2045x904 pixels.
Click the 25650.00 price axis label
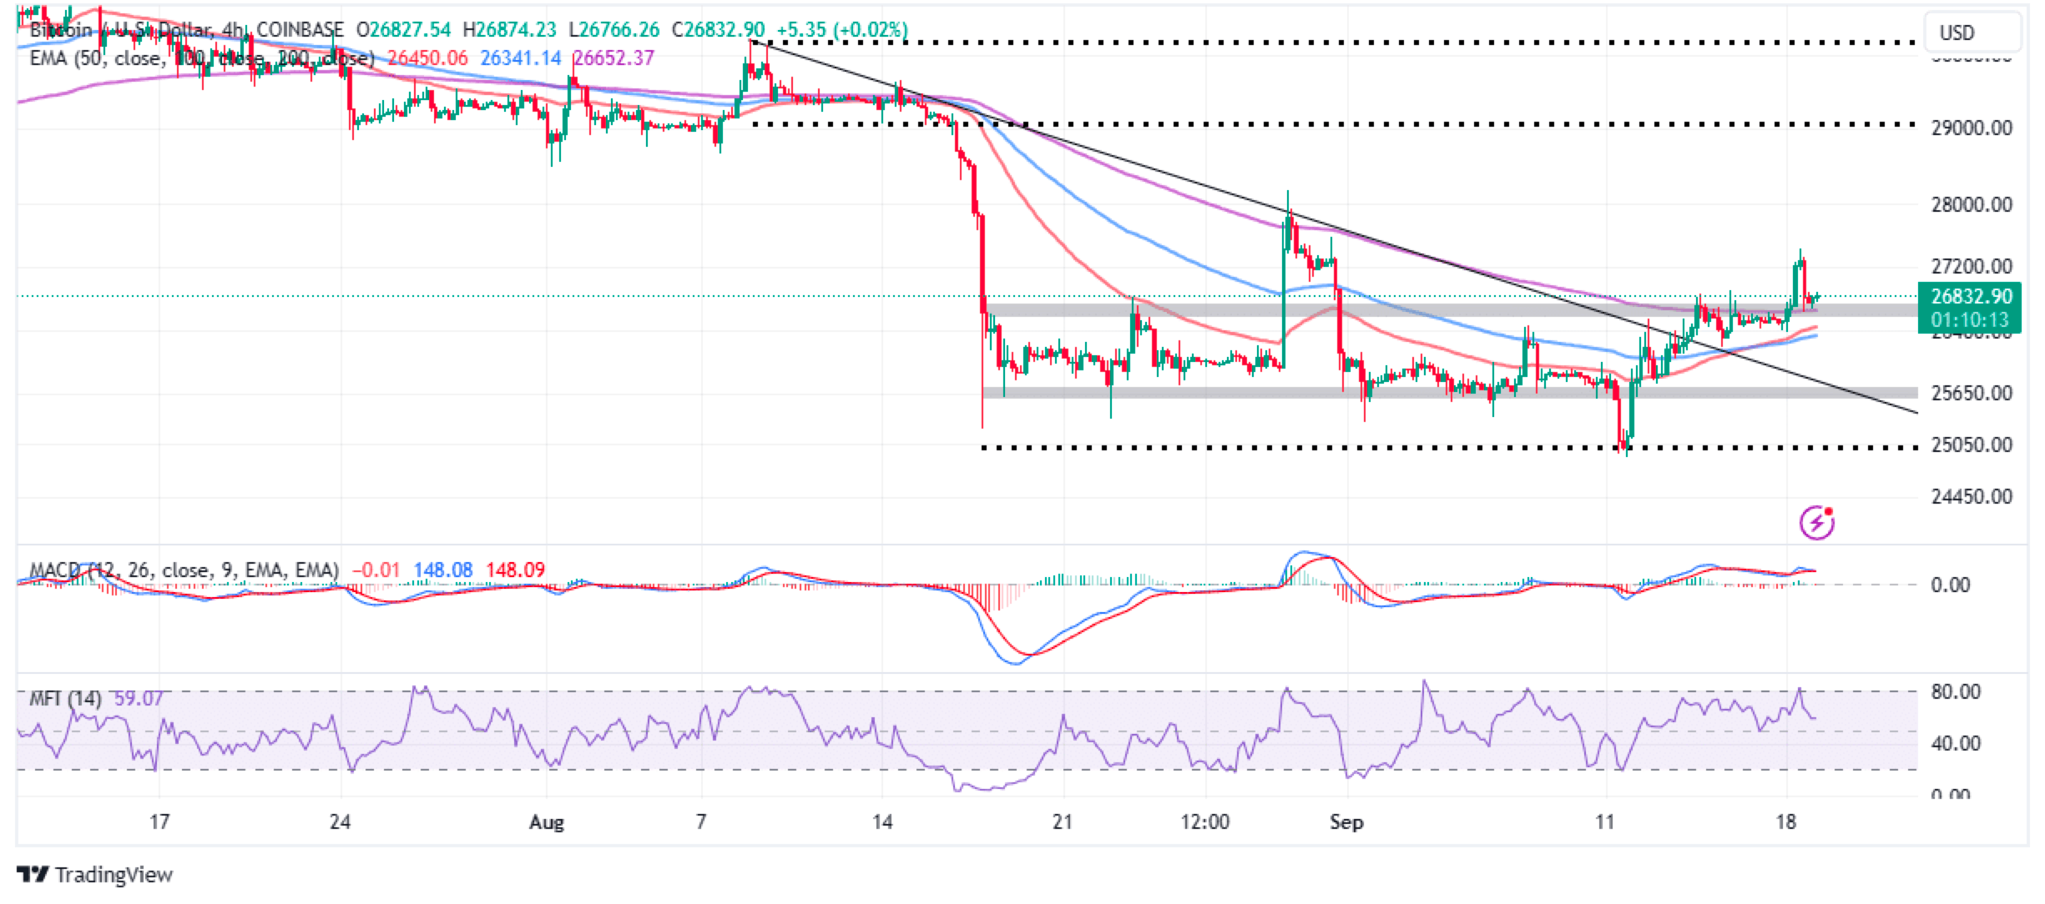click(1971, 393)
